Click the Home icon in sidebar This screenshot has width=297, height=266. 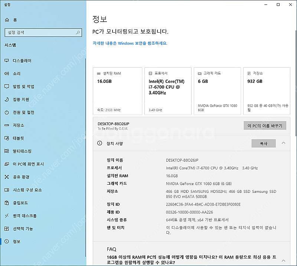[7, 20]
